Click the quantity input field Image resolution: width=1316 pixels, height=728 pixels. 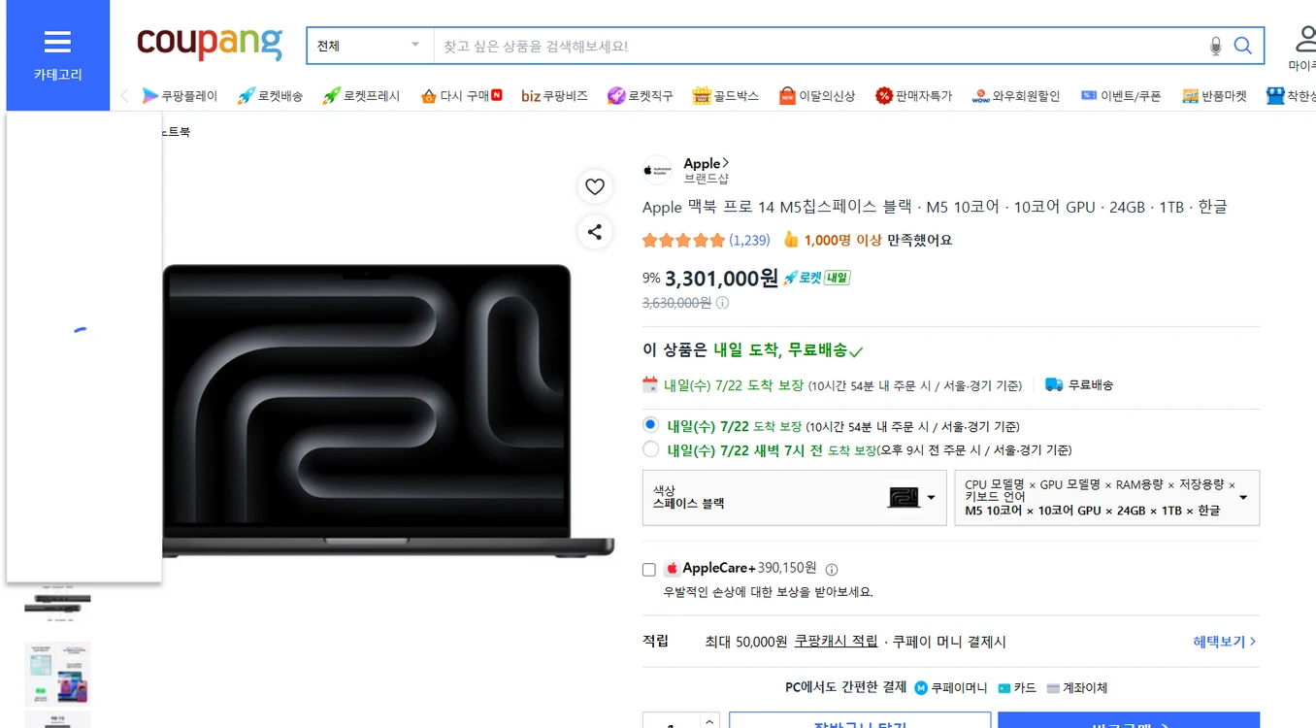pyautogui.click(x=672, y=720)
